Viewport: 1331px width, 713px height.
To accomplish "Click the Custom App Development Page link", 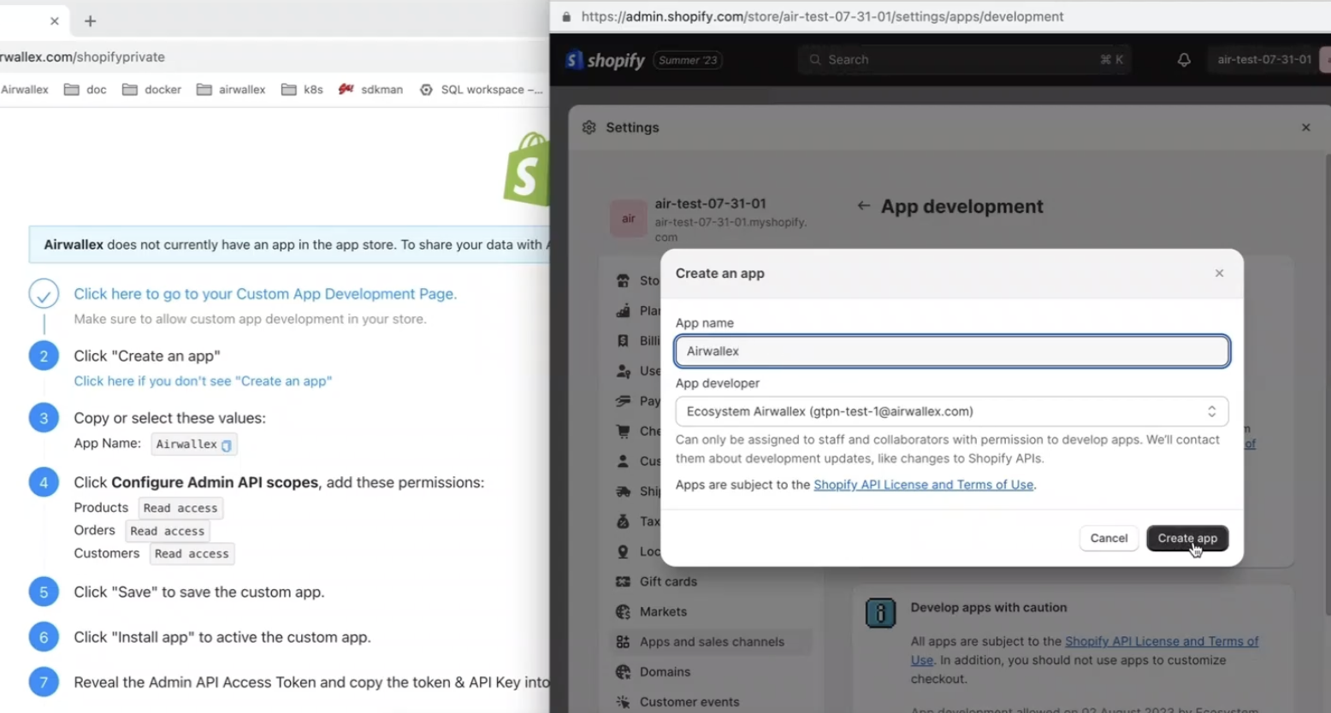I will pos(265,294).
